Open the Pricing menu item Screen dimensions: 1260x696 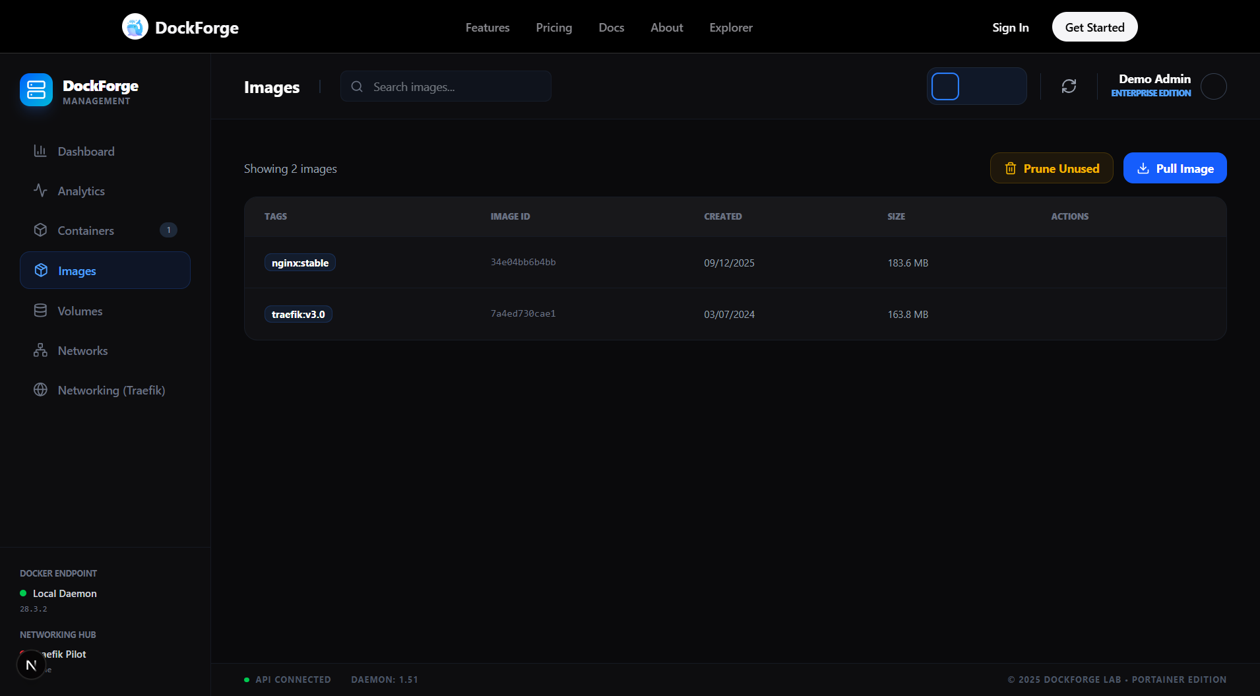tap(553, 27)
